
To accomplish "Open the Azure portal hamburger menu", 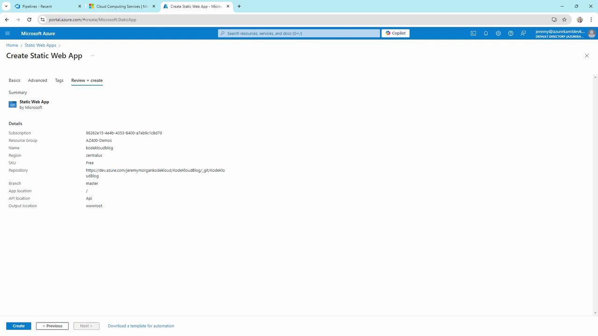I will pyautogui.click(x=7, y=33).
